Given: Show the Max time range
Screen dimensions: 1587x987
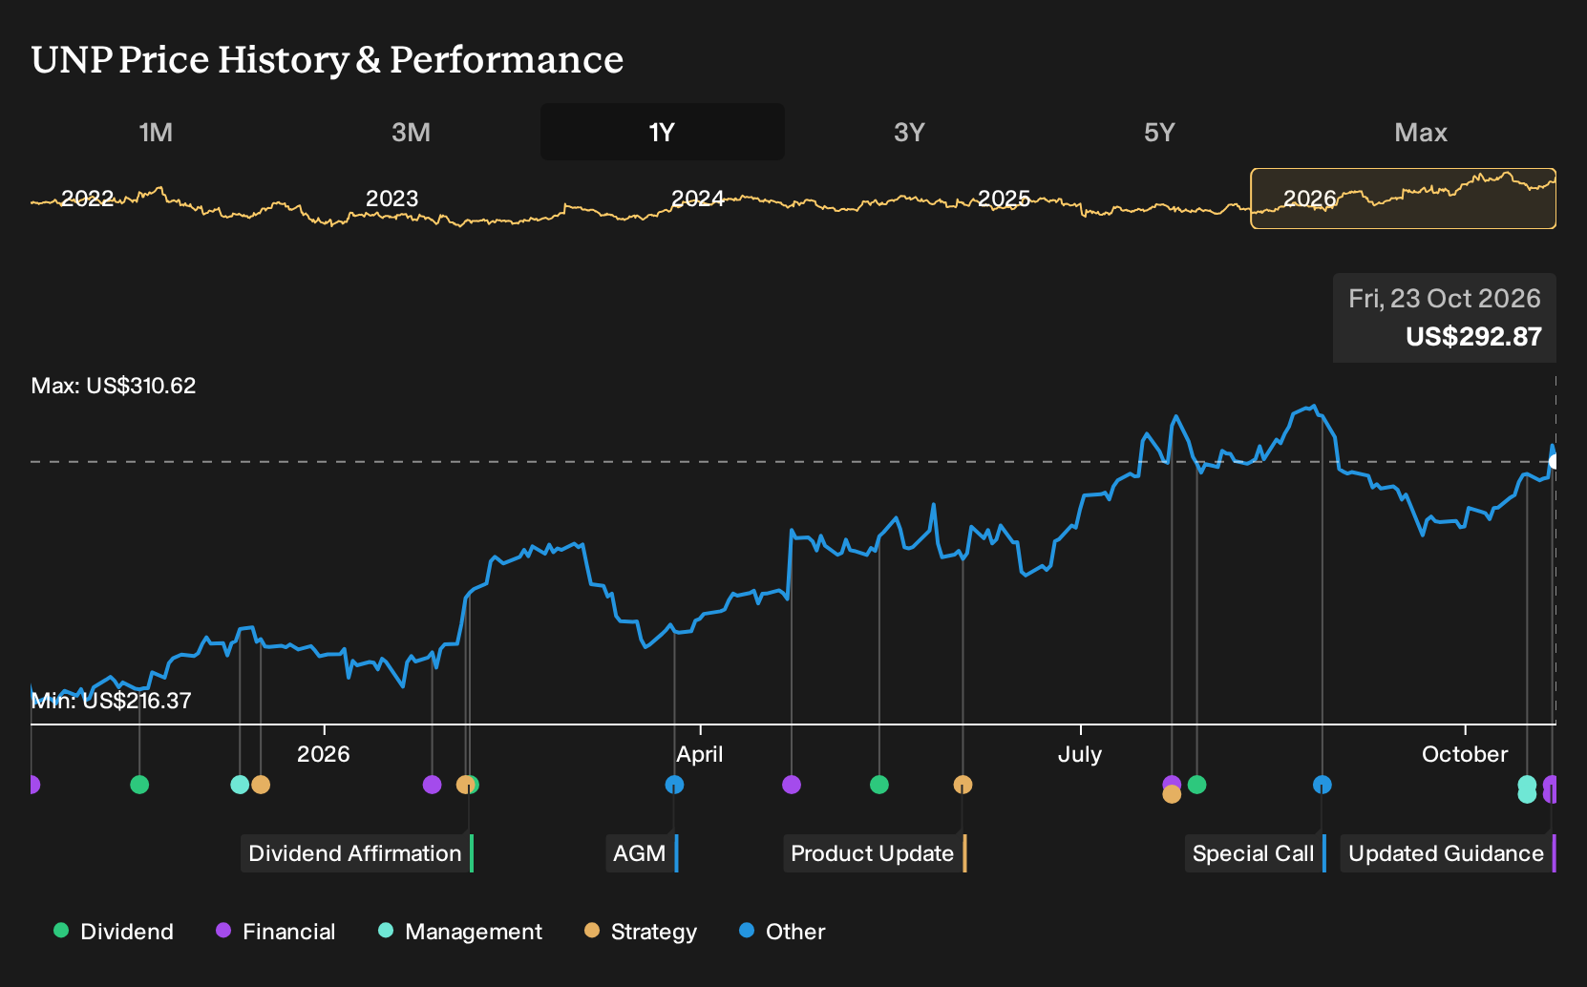Looking at the screenshot, I should (1421, 132).
